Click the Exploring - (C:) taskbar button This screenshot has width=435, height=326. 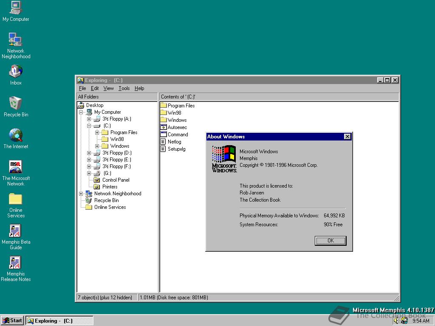(x=59, y=321)
